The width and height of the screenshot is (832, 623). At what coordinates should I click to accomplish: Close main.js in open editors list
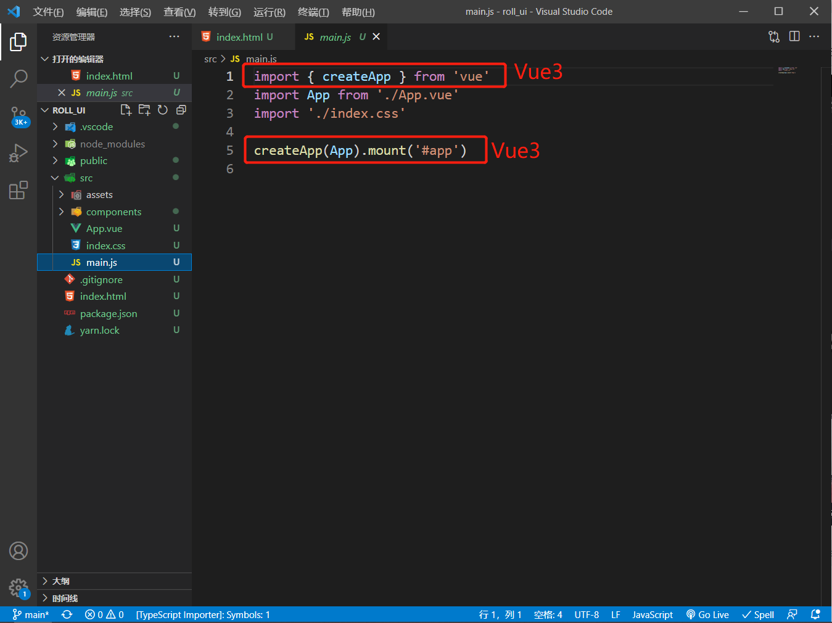click(62, 93)
